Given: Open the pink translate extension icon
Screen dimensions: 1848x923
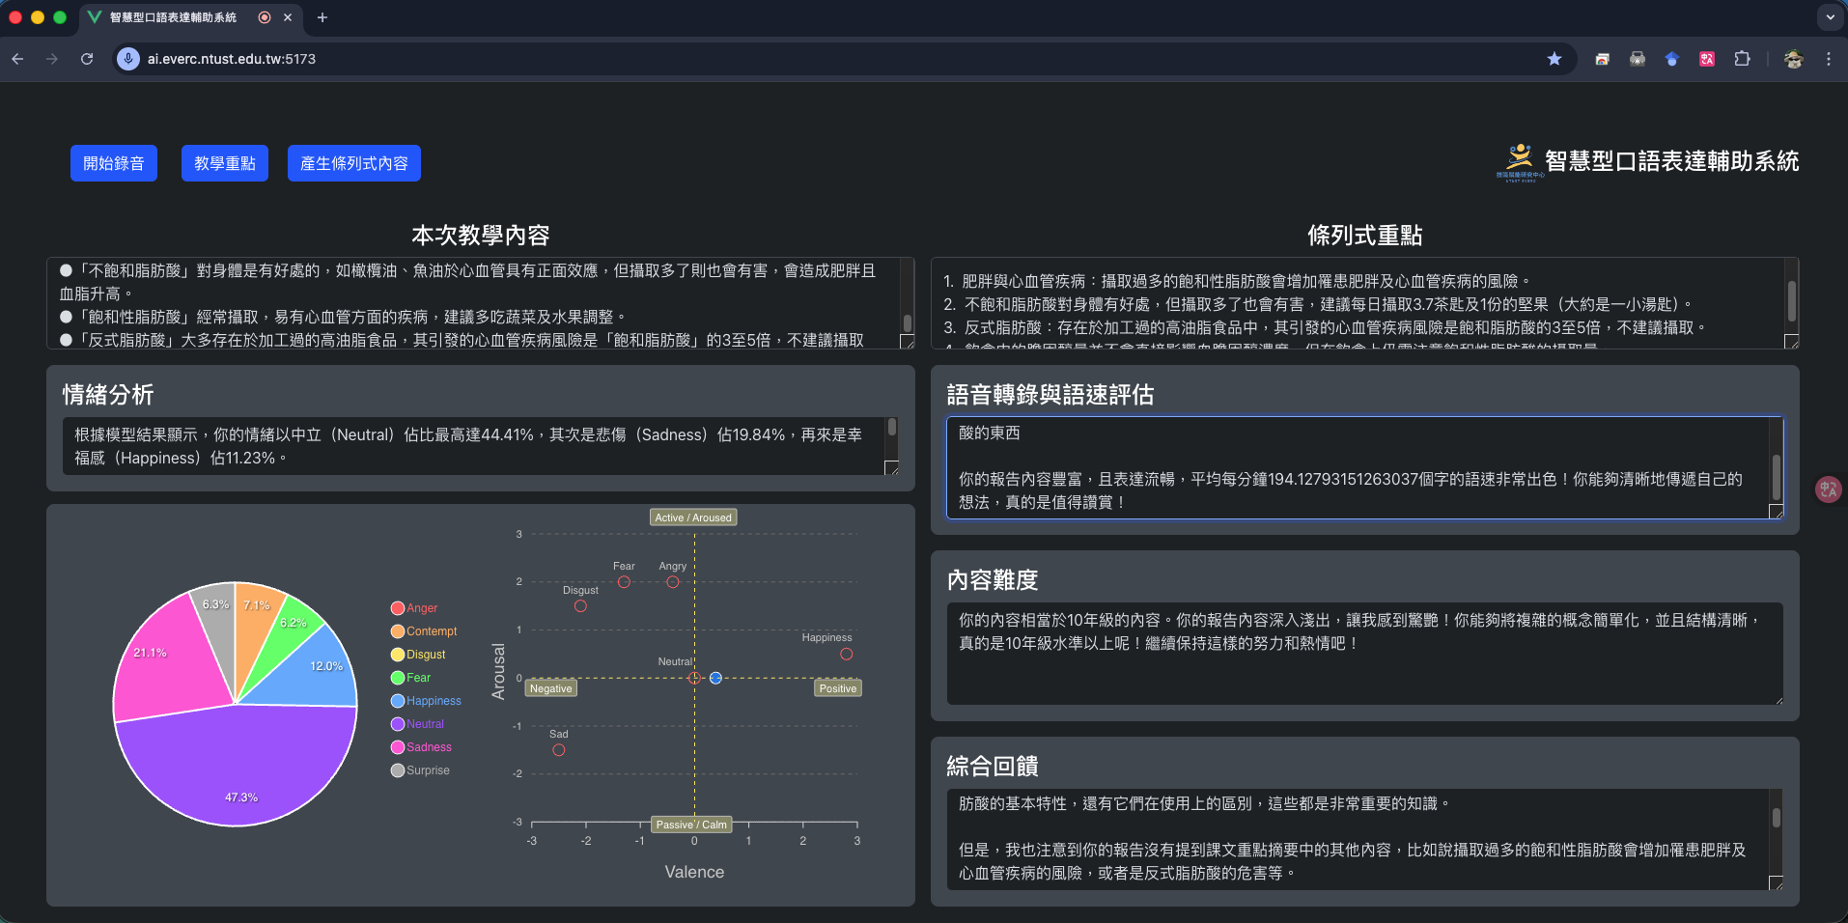Looking at the screenshot, I should (1707, 59).
